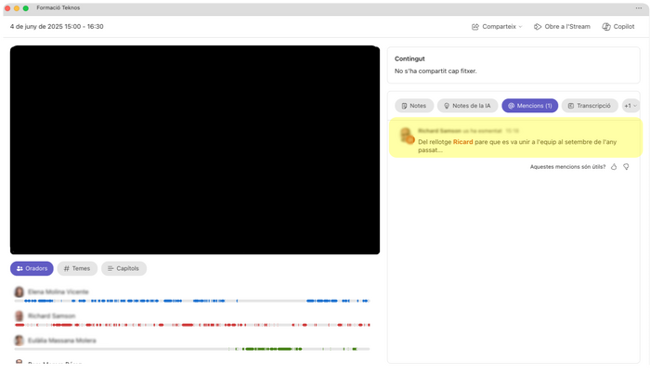Expand the +1 more tabs dropdown
This screenshot has width=650, height=374.
[630, 106]
